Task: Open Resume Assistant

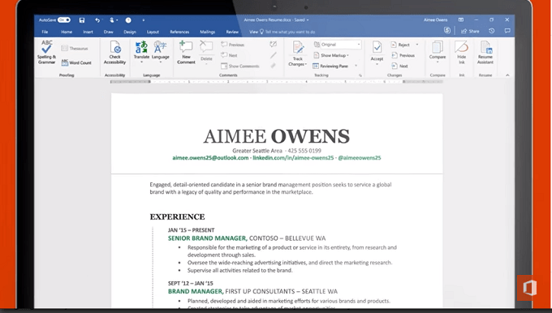Action: tap(485, 52)
